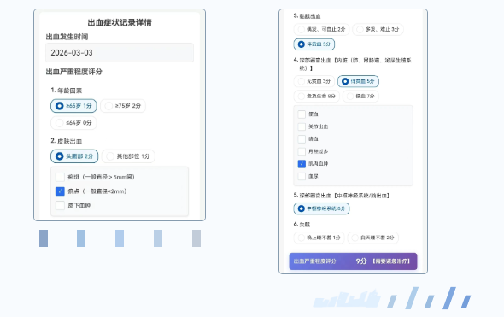The height and width of the screenshot is (317, 504).
Task: Select insomnia option 白天睡不着 2分
Action: (372, 238)
